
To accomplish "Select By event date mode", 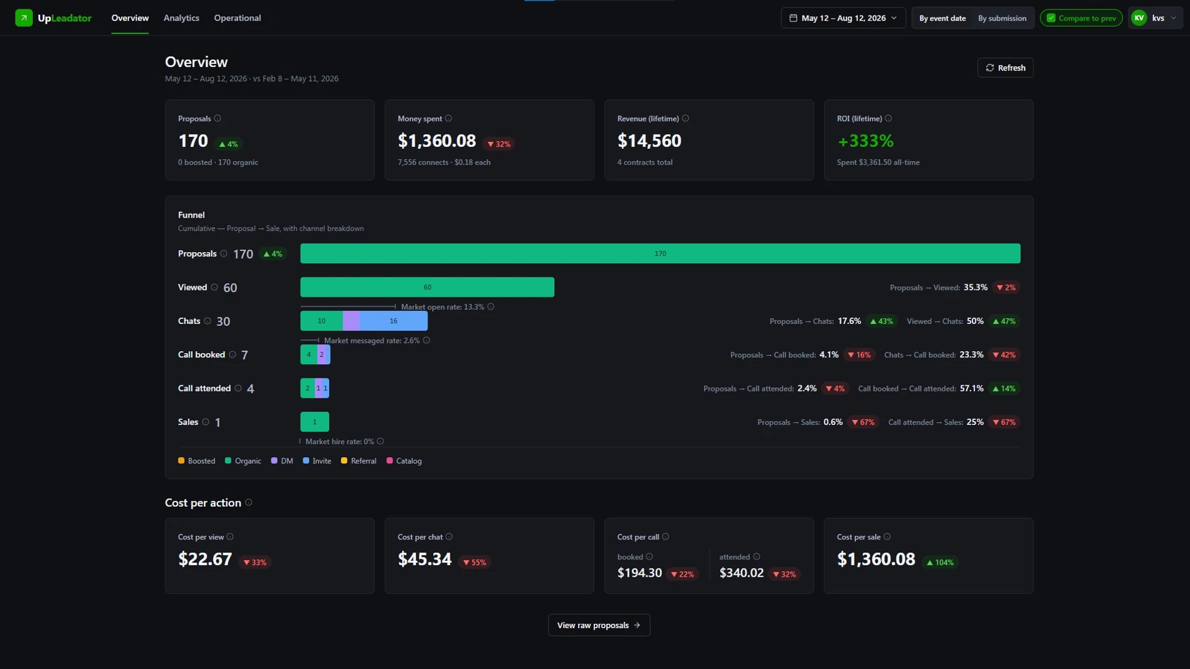I will (x=942, y=18).
